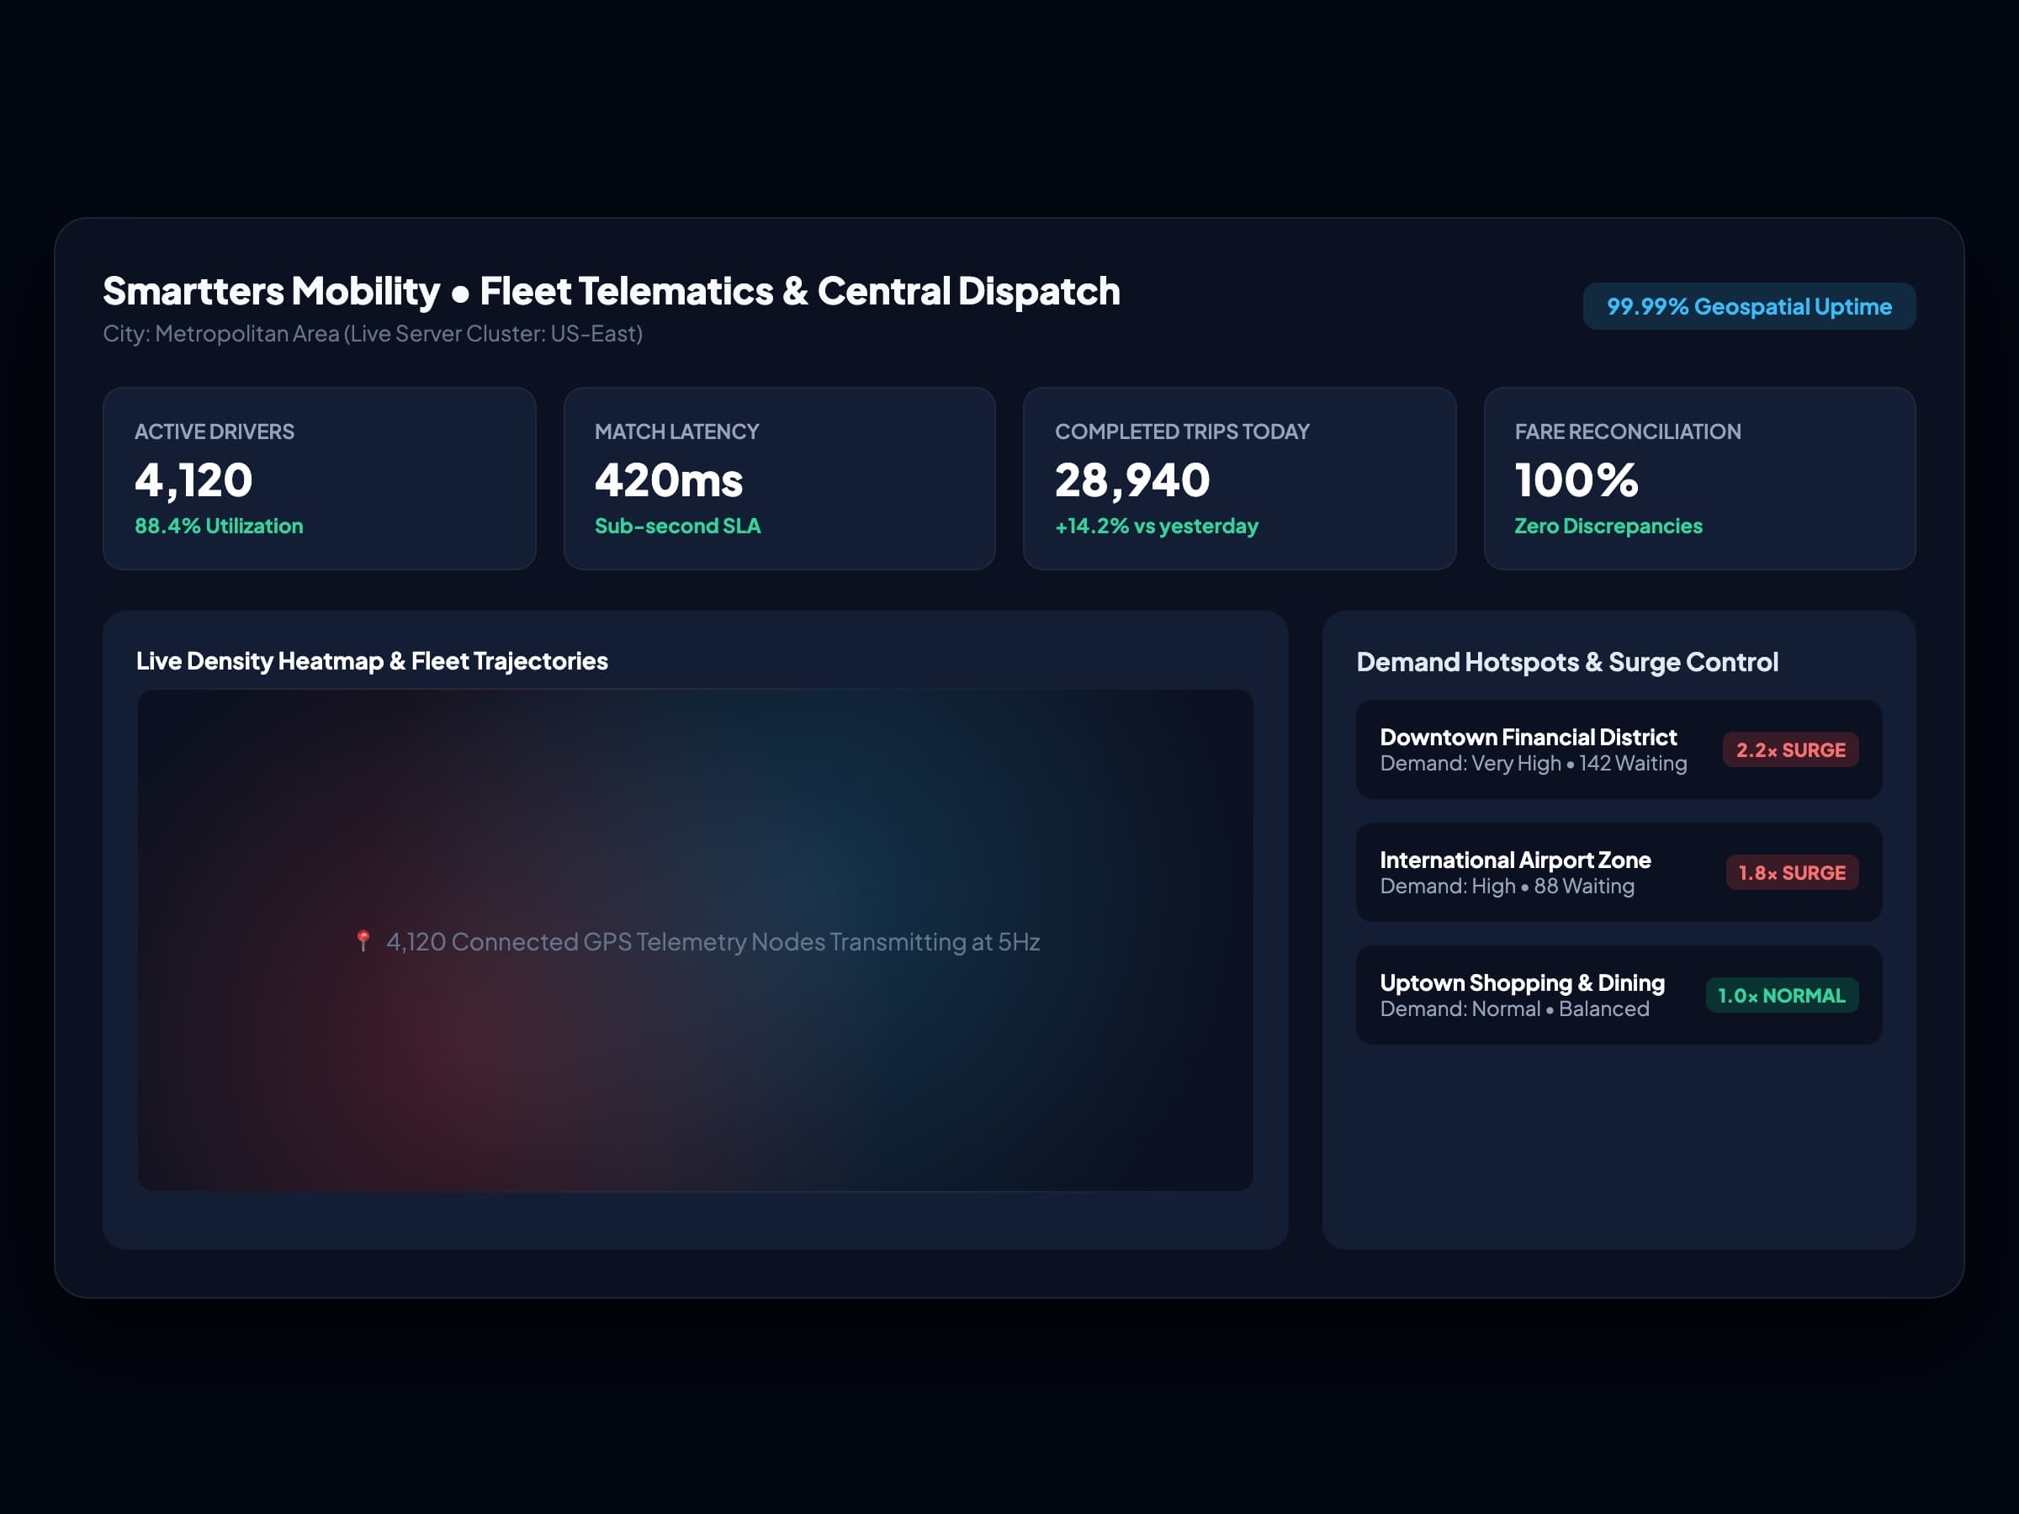Click the ACTIVE DRIVERS label
The image size is (2019, 1514).
214,431
